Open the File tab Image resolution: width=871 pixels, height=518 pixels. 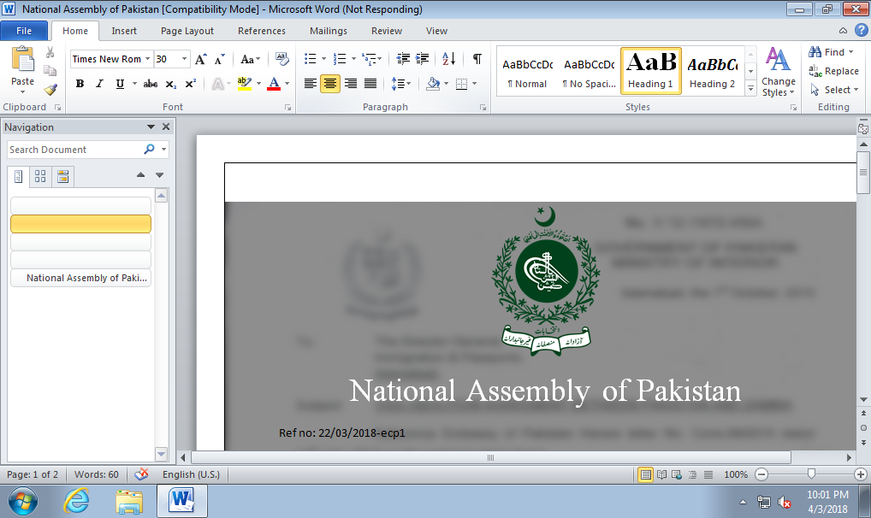coord(24,31)
